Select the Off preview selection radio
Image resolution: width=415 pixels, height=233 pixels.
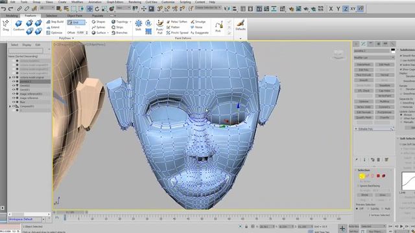(357, 208)
